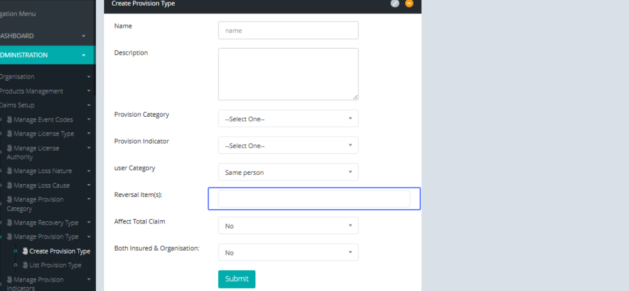Click the icon beside Manage License Type
The height and width of the screenshot is (291, 629).
pos(9,134)
